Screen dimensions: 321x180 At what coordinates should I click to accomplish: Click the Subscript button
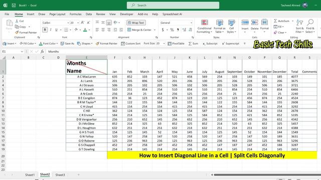pos(210,43)
